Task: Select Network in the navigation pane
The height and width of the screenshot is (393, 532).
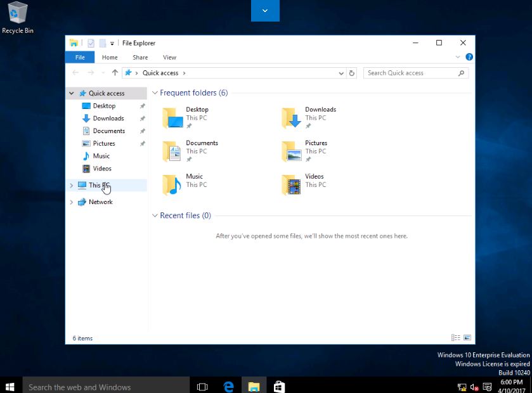Action: [x=100, y=202]
